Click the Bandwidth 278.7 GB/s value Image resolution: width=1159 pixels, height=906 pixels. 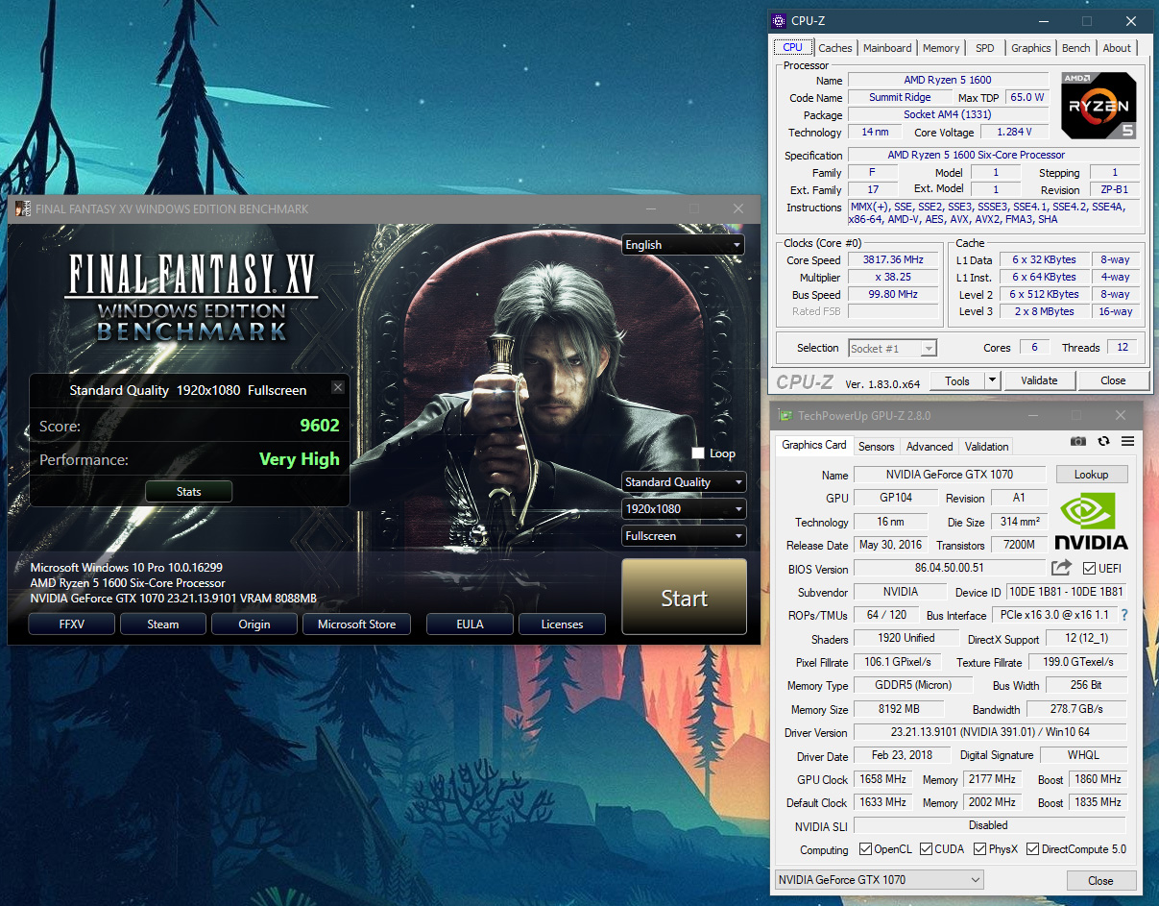tap(1077, 709)
